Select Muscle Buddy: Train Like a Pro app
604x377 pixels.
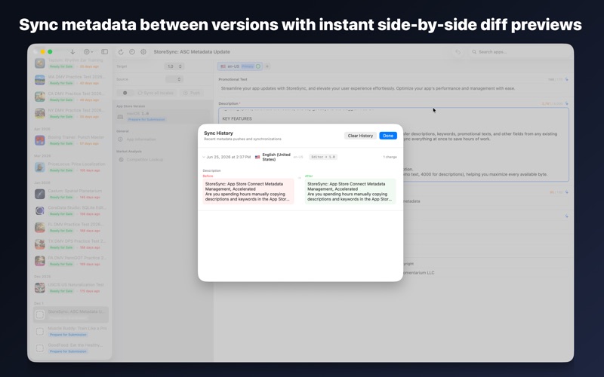pyautogui.click(x=71, y=331)
